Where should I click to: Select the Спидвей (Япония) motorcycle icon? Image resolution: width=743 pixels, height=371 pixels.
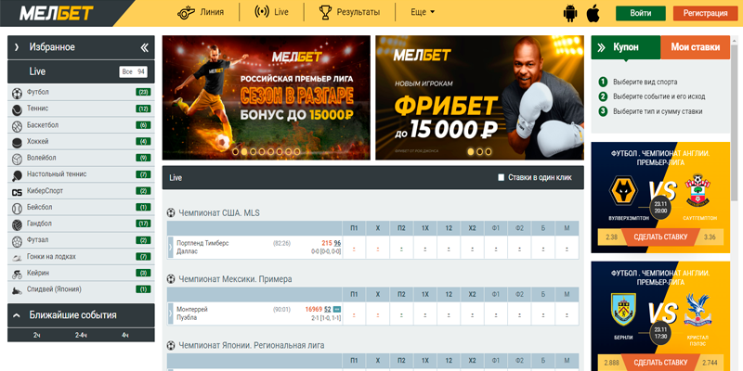point(17,290)
